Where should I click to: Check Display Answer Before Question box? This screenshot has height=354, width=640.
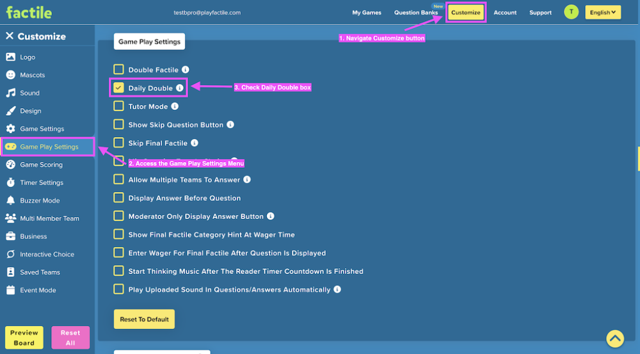point(118,198)
